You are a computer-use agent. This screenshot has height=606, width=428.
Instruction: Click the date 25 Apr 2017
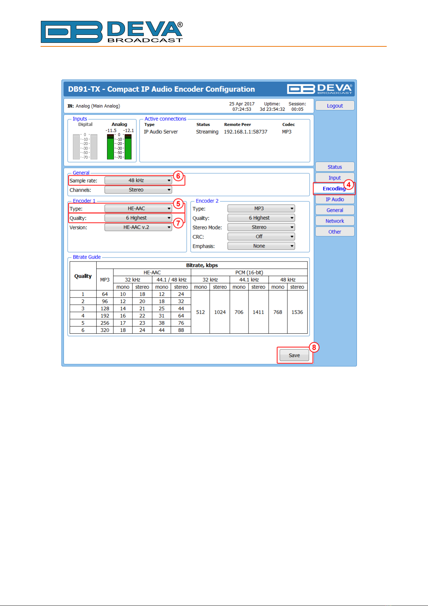tap(242, 104)
